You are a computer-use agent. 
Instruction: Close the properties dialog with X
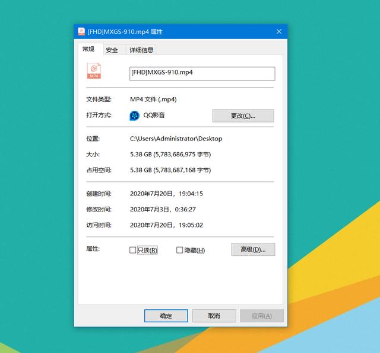point(279,31)
